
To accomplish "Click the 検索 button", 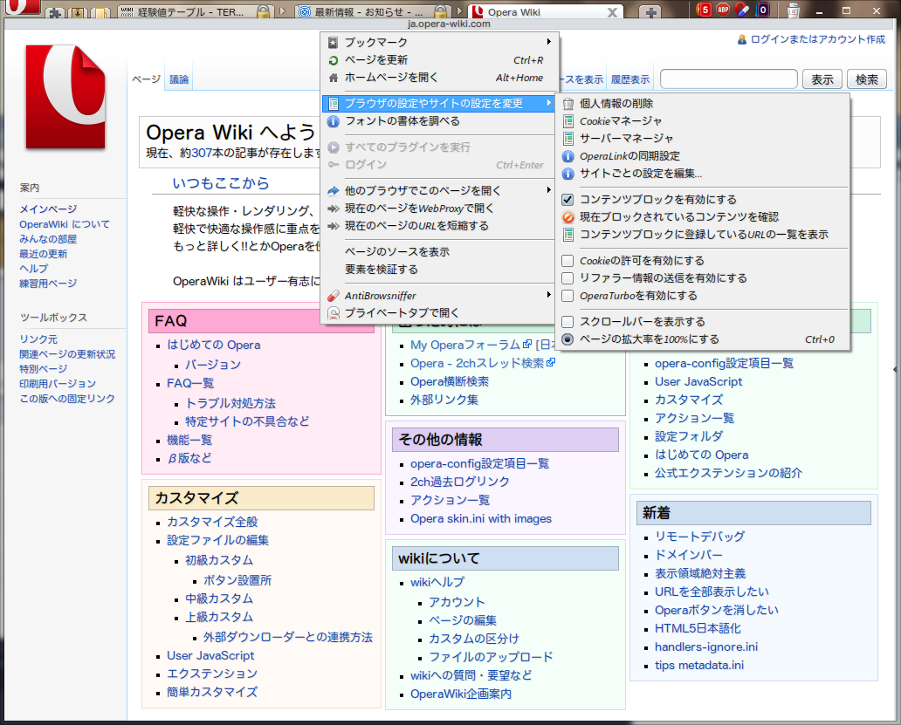I will 867,79.
